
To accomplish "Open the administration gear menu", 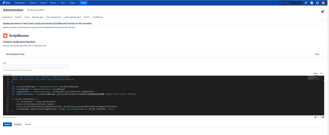I will (317, 3).
